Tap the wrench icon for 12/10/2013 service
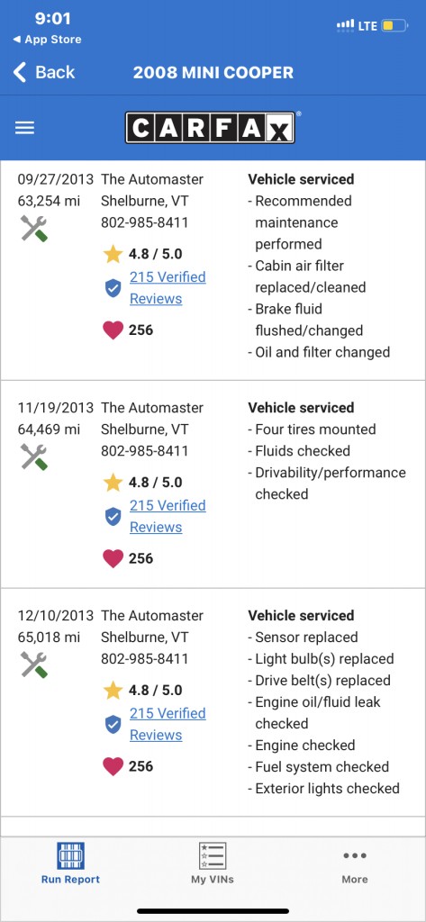426x922 pixels. (34, 664)
